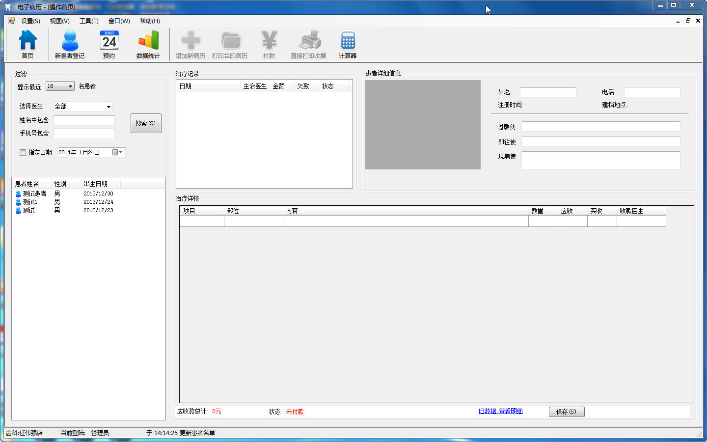Open the 窗口(W) menu
The height and width of the screenshot is (442, 707).
pos(119,21)
